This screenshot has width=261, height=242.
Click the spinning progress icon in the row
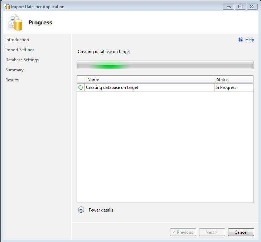81,87
